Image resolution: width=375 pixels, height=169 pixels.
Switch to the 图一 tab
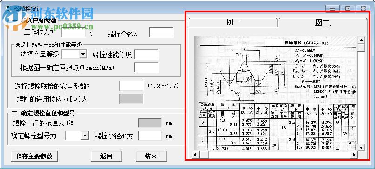pyautogui.click(x=233, y=23)
